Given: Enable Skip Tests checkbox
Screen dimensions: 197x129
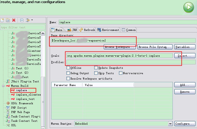Looking at the screenshot, I should click(x=96, y=73).
